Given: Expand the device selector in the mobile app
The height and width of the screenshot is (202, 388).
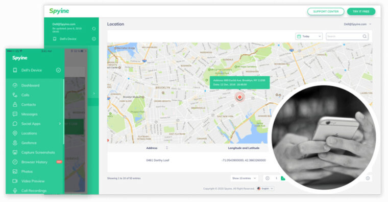Looking at the screenshot, I should 58,70.
